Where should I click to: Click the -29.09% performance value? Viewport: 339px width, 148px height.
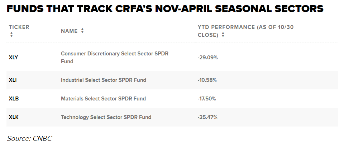(207, 57)
